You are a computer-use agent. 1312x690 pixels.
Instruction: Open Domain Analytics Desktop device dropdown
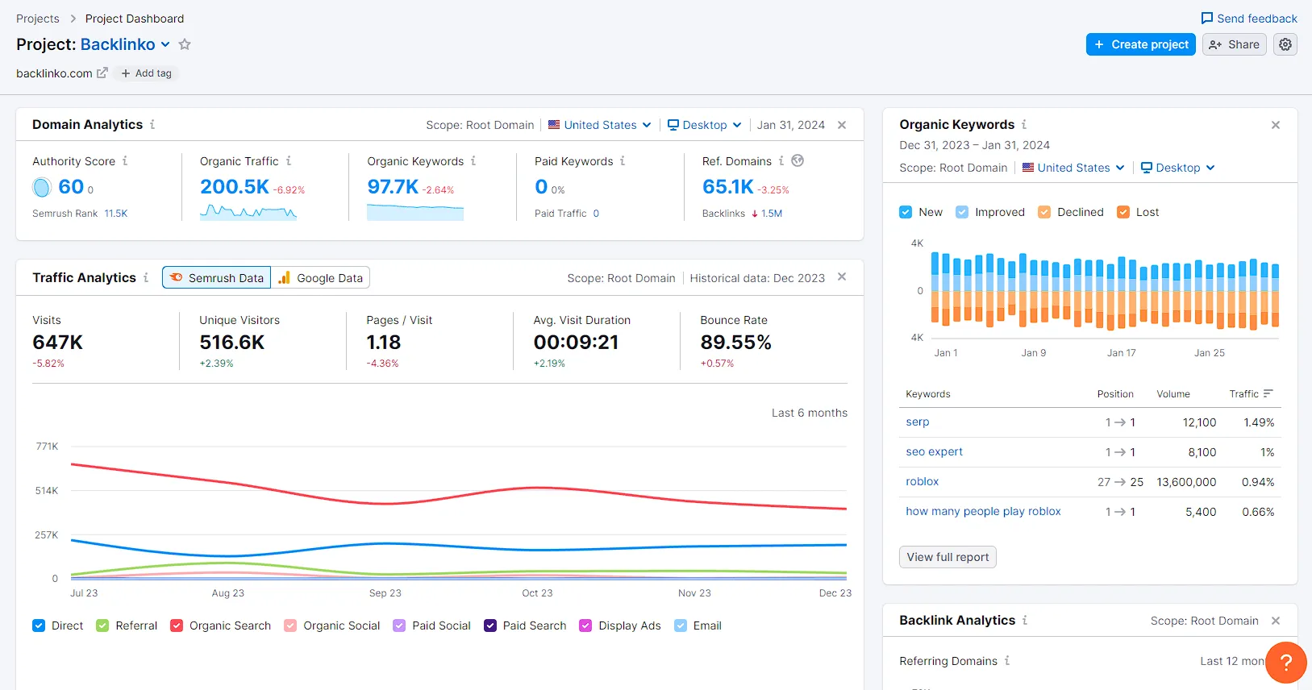[x=704, y=125]
